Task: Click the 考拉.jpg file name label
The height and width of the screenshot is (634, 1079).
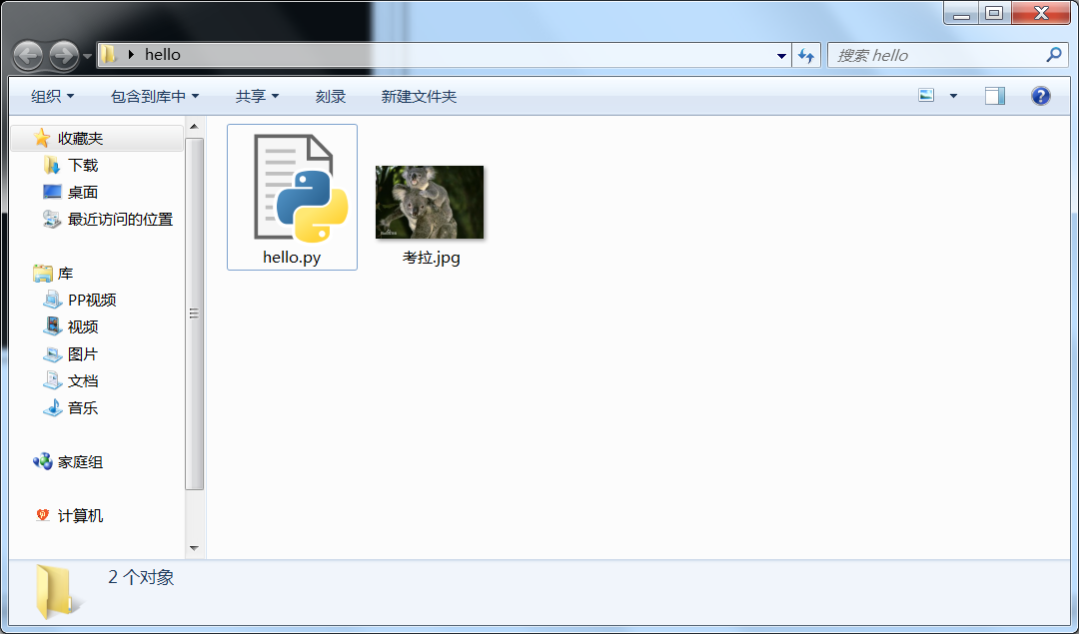Action: [432, 258]
